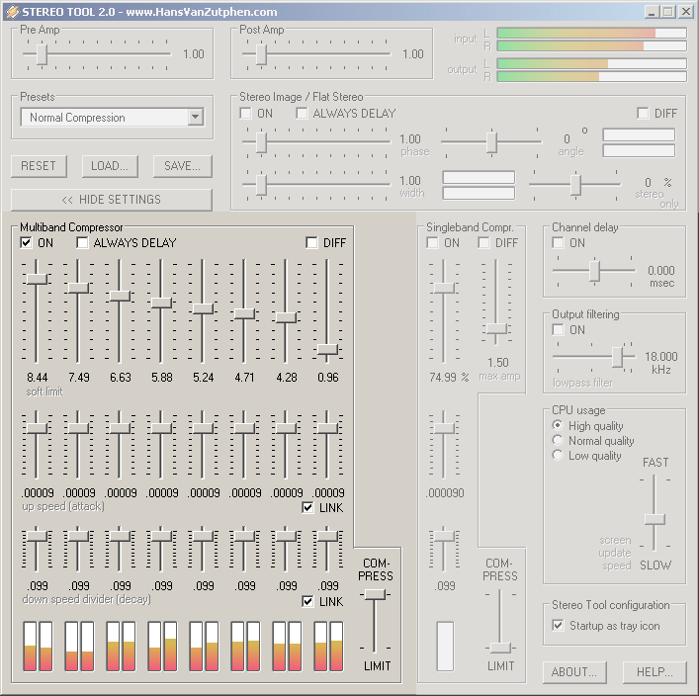Enable Singleband Compr. DIFF checkbox
The height and width of the screenshot is (696, 699).
click(483, 242)
